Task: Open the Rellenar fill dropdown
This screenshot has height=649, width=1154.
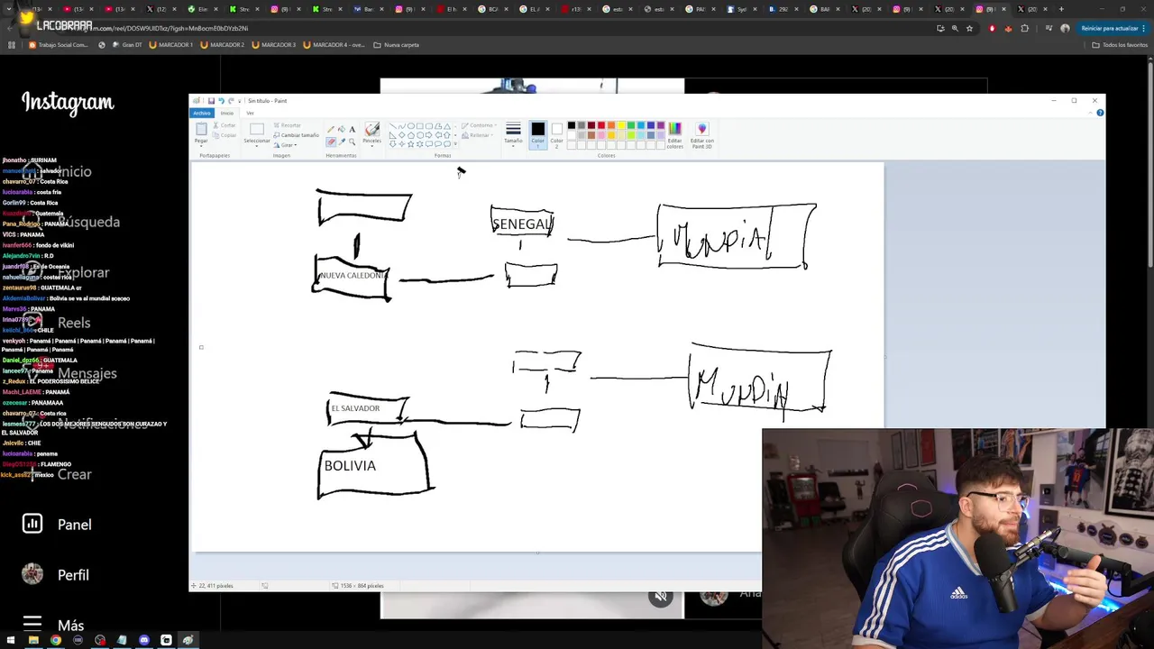Action: 477,135
